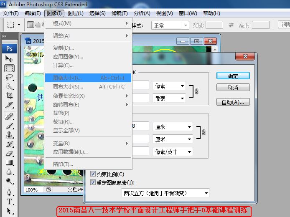The image size is (290, 217).
Task: Close the Image Size dialog
Action: pos(245,56)
